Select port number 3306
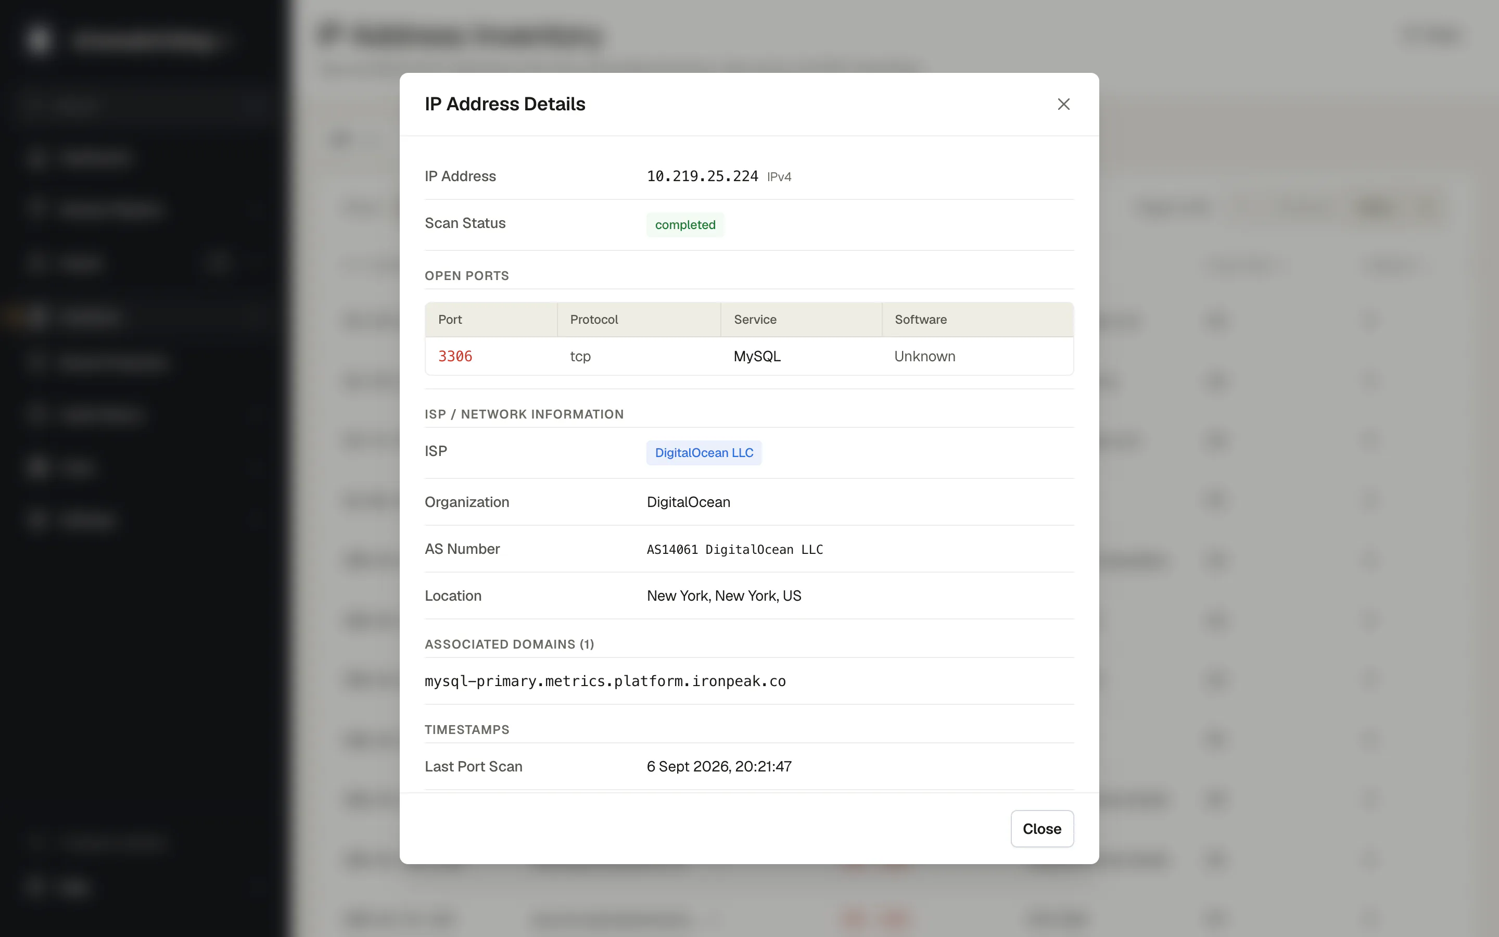 (x=455, y=357)
